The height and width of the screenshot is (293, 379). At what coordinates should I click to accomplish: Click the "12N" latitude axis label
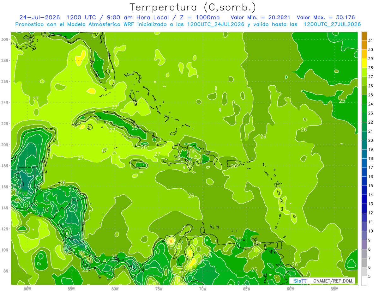4,229
